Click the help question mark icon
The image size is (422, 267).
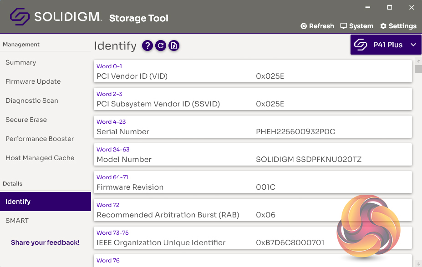click(147, 45)
